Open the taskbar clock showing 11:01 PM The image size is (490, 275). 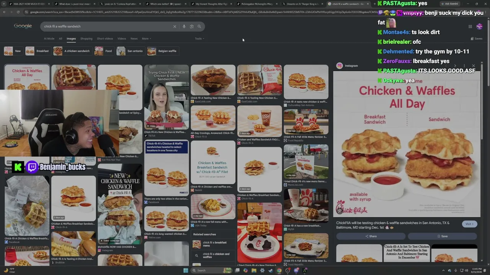[x=477, y=270]
